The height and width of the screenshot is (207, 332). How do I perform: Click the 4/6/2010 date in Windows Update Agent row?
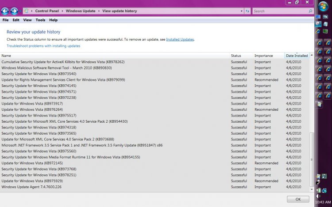click(x=293, y=187)
